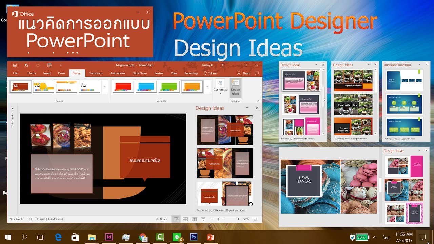Select the green variant swatch
Screen dimensions: 434x244
click(x=169, y=87)
